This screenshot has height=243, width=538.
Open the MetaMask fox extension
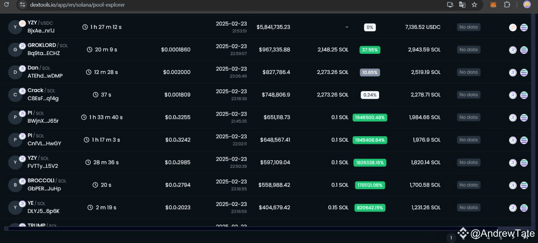[x=493, y=5]
